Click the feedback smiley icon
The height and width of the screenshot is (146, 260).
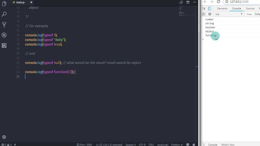coord(188,144)
